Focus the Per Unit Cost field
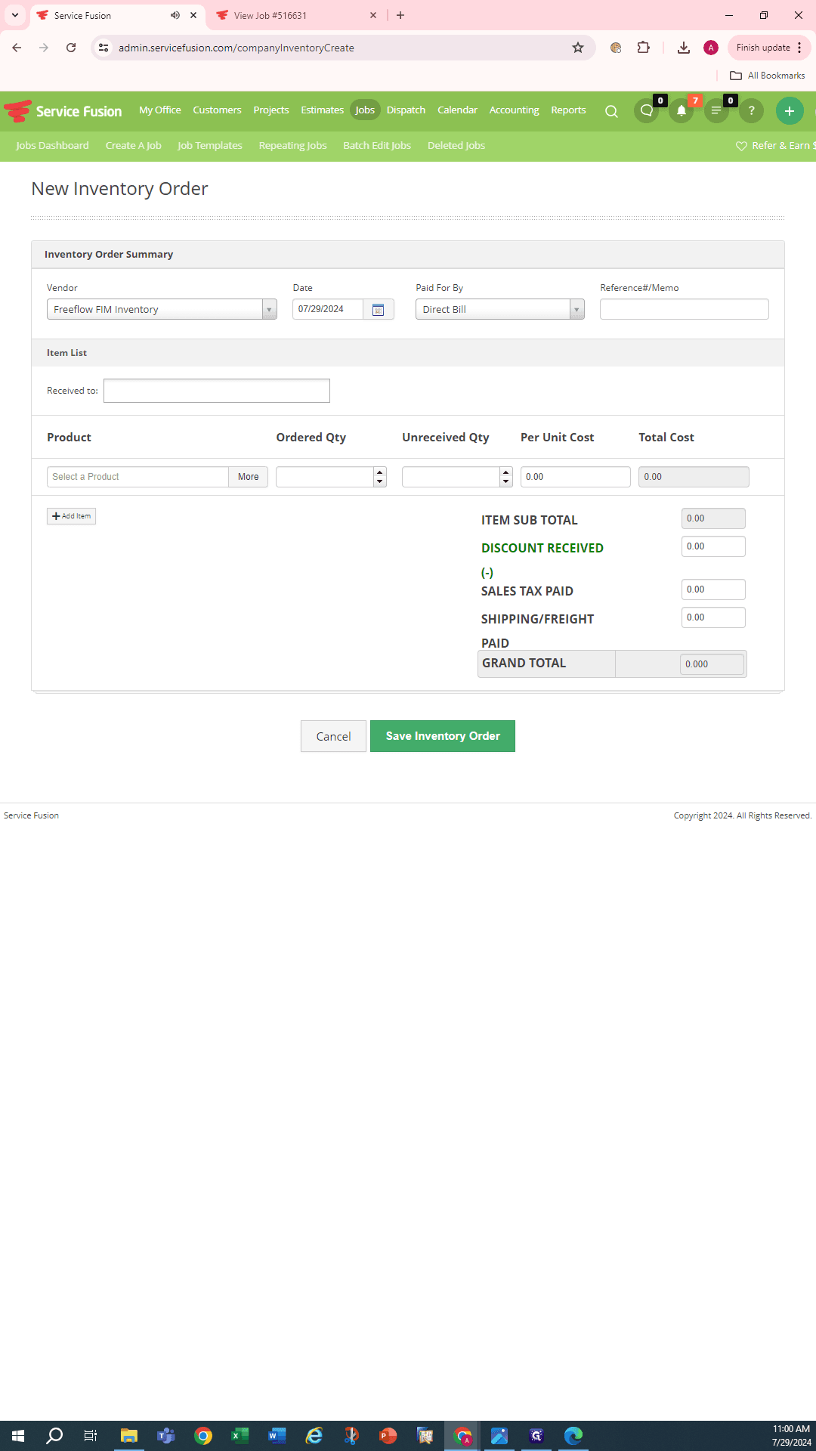Viewport: 816px width, 1451px height. (x=576, y=477)
